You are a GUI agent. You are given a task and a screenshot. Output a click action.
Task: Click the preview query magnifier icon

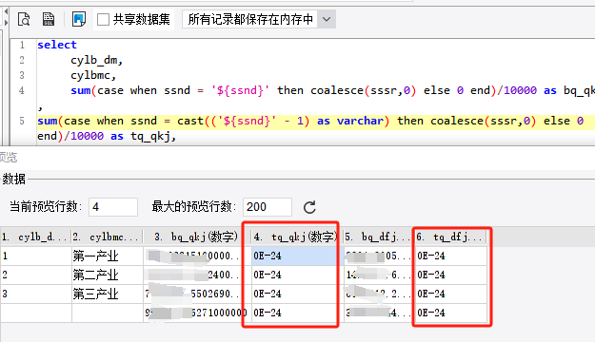tap(24, 19)
